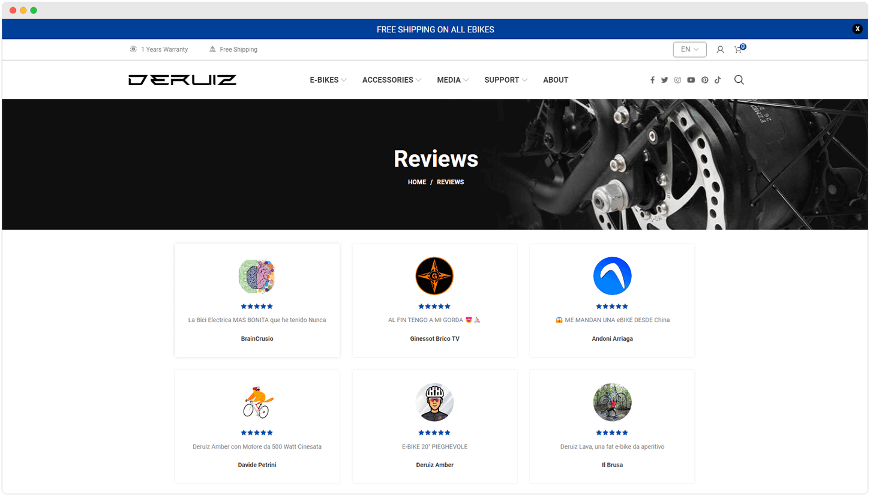Click 'Deruiz Amber con Motore da 500 Watt' text

pos(257,447)
